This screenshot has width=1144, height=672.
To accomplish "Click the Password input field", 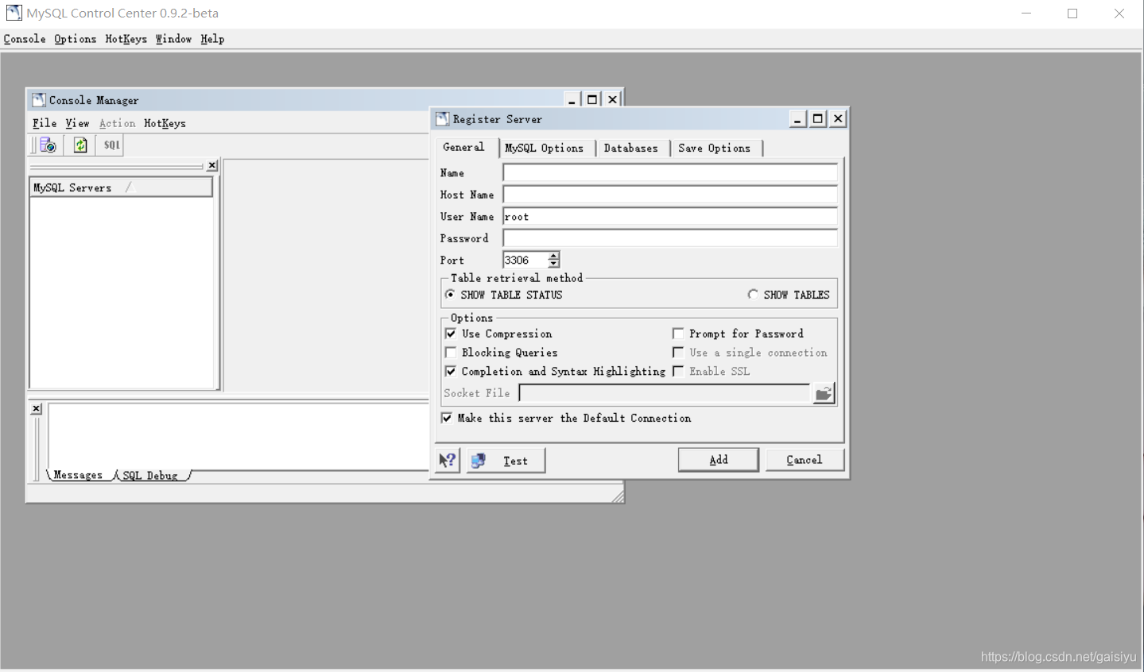I will (670, 238).
